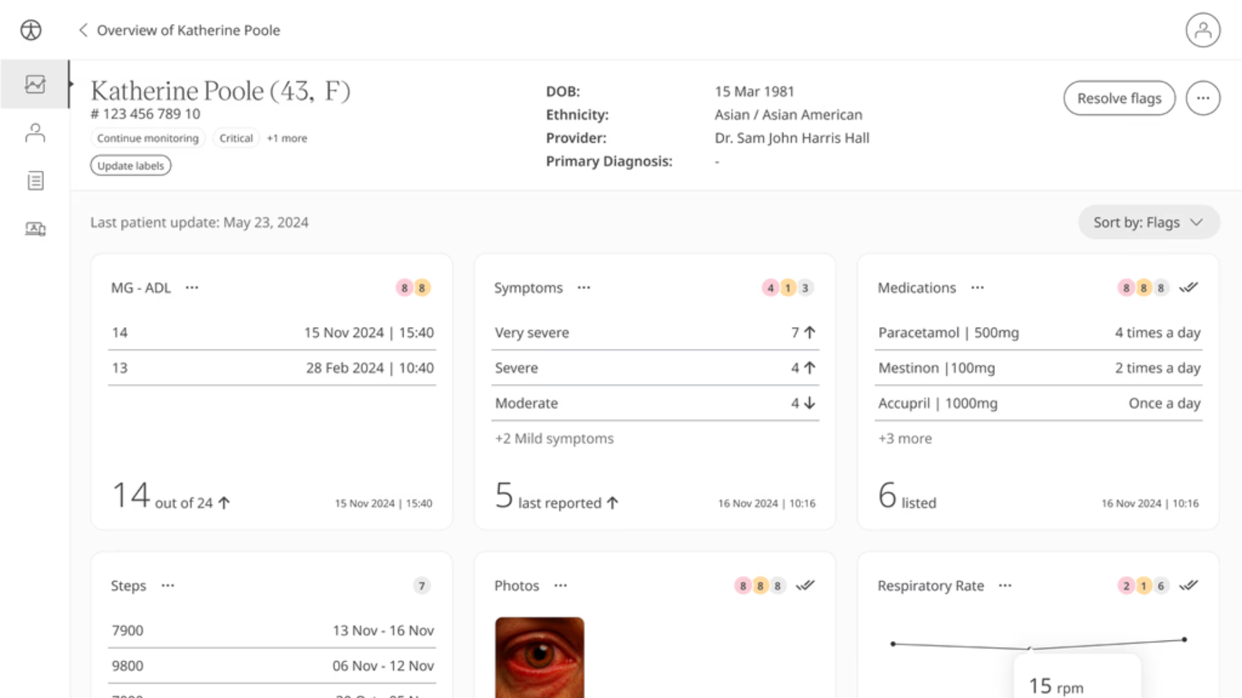Click patient ID # 123 456 789 10
1242x698 pixels.
click(146, 114)
